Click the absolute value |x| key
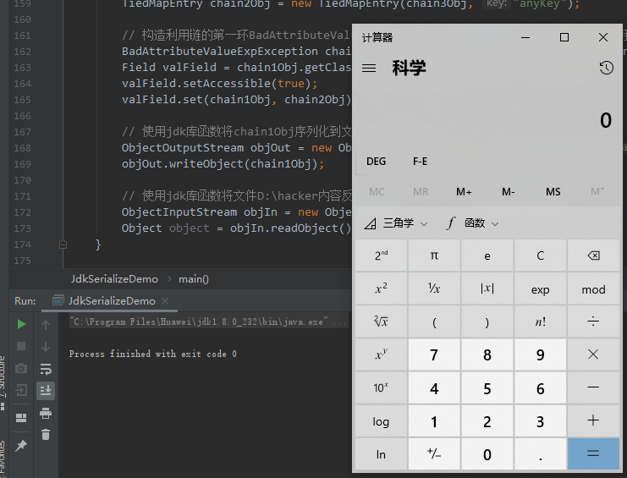This screenshot has width=627, height=478. (487, 288)
